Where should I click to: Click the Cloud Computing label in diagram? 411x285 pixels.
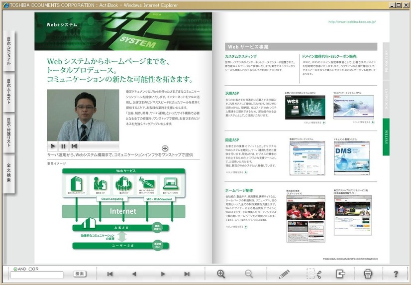point(112,199)
